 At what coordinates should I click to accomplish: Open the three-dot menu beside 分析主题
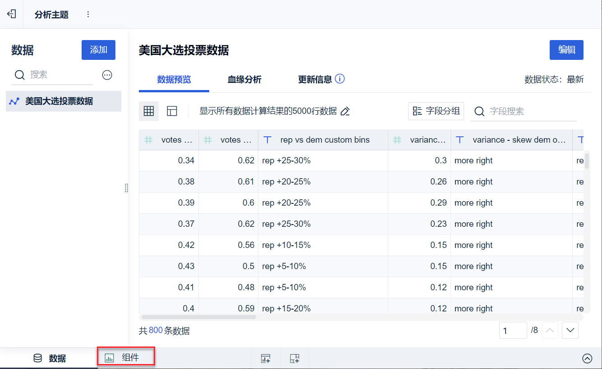tap(88, 14)
